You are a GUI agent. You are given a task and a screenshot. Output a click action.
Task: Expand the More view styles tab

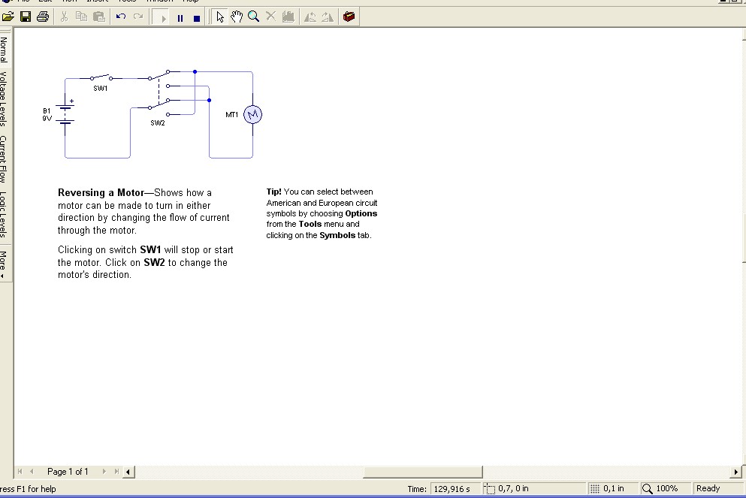click(x=4, y=263)
